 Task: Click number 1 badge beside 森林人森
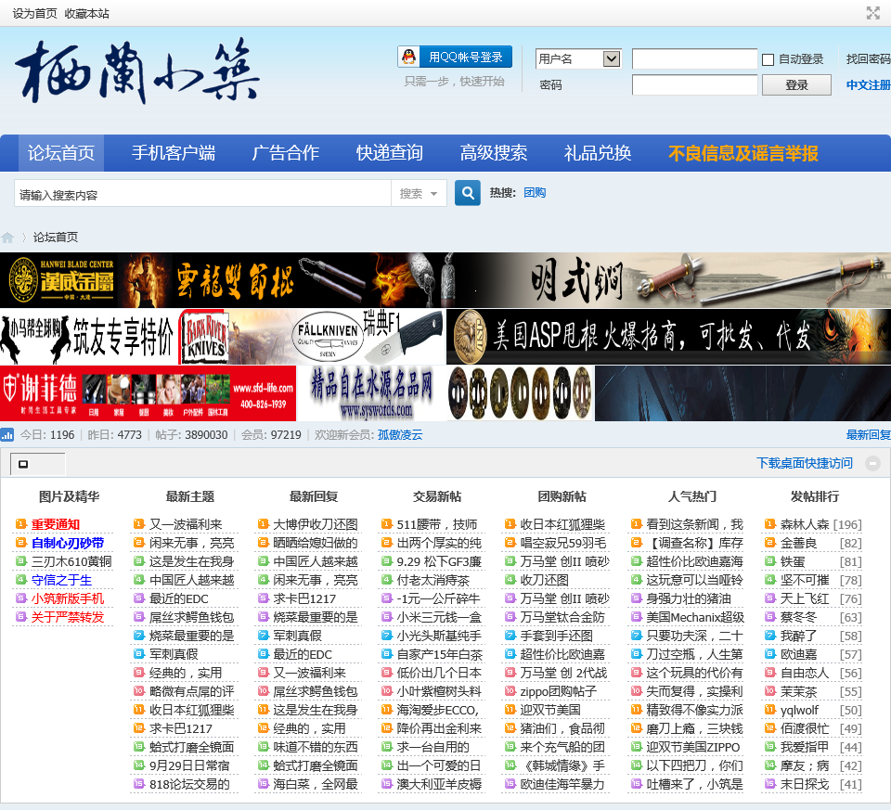coord(770,524)
